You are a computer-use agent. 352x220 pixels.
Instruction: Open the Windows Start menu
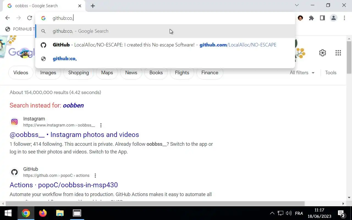click(x=8, y=213)
